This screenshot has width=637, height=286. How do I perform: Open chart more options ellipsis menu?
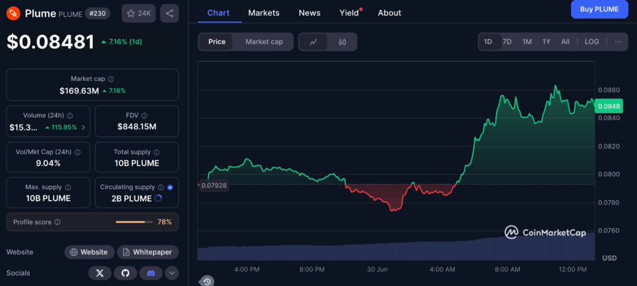point(618,42)
